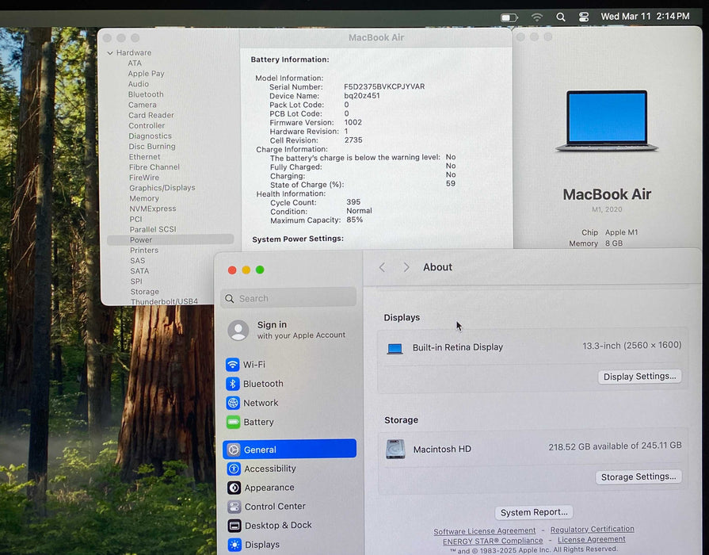Viewport: 709px width, 555px height.
Task: Click the Maximum Capacity value 85%
Action: tap(355, 220)
